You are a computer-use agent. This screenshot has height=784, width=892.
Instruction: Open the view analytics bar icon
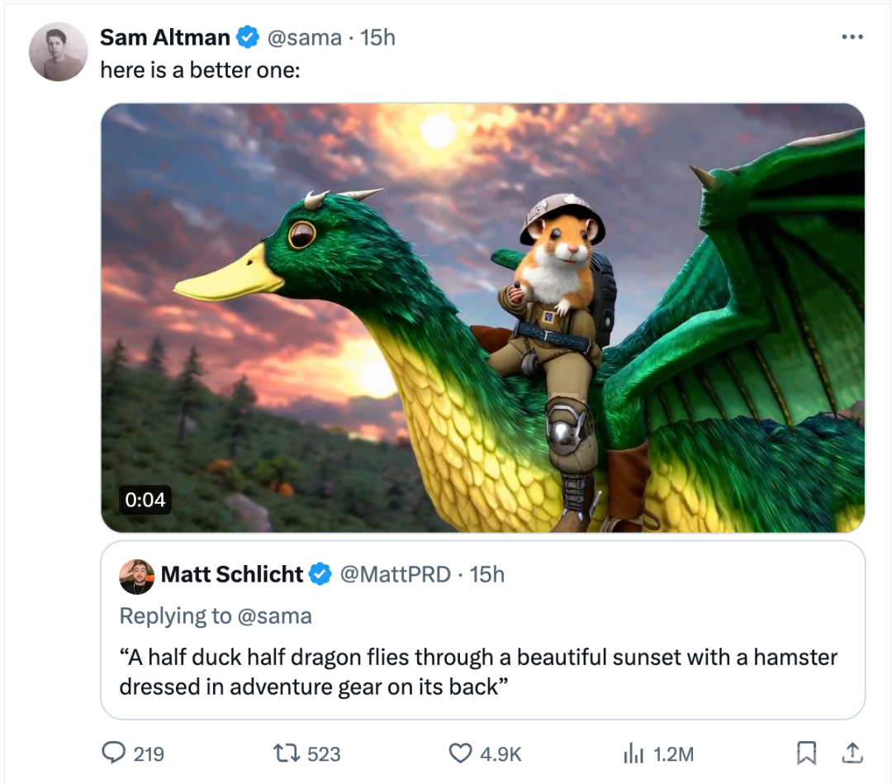[x=632, y=753]
